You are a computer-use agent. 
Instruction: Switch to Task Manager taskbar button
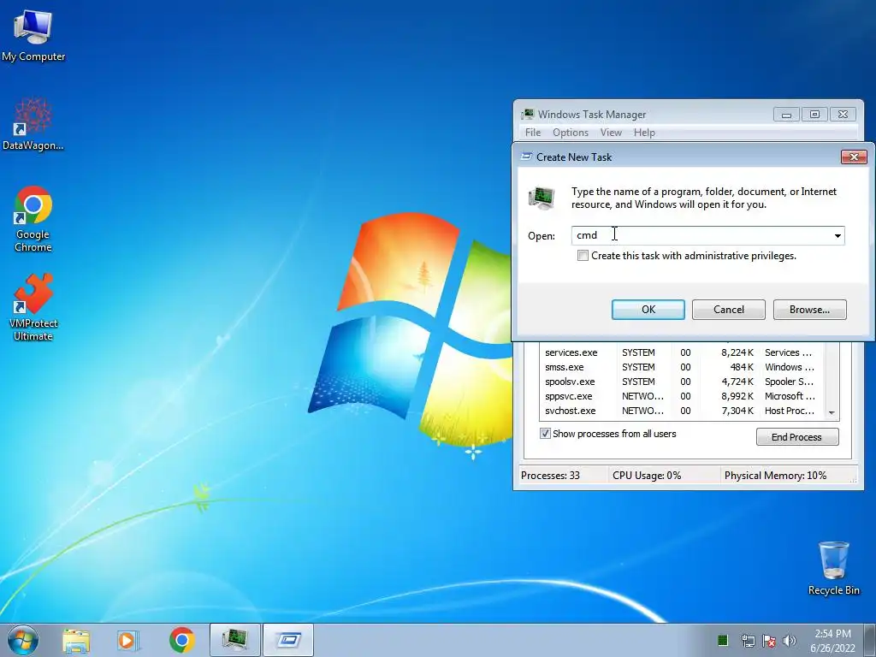coord(235,640)
